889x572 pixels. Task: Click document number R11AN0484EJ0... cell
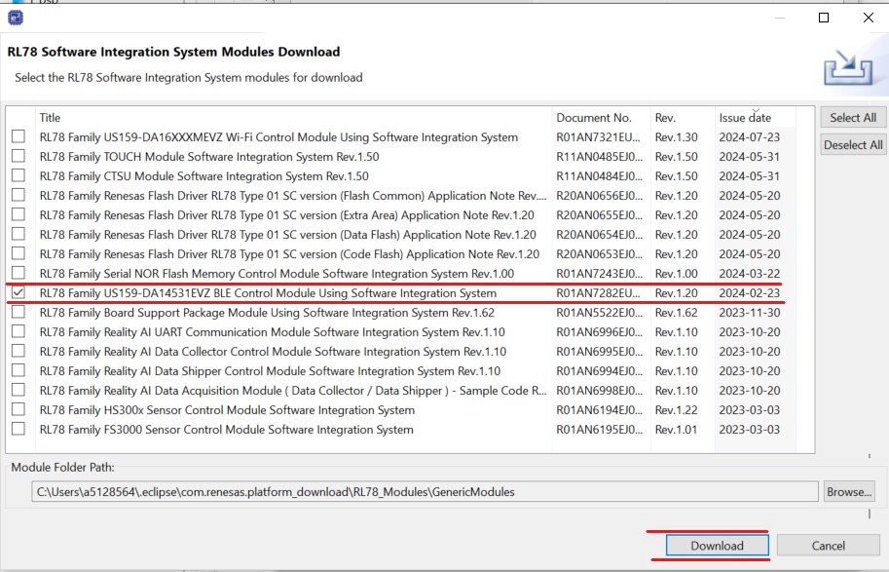[599, 176]
